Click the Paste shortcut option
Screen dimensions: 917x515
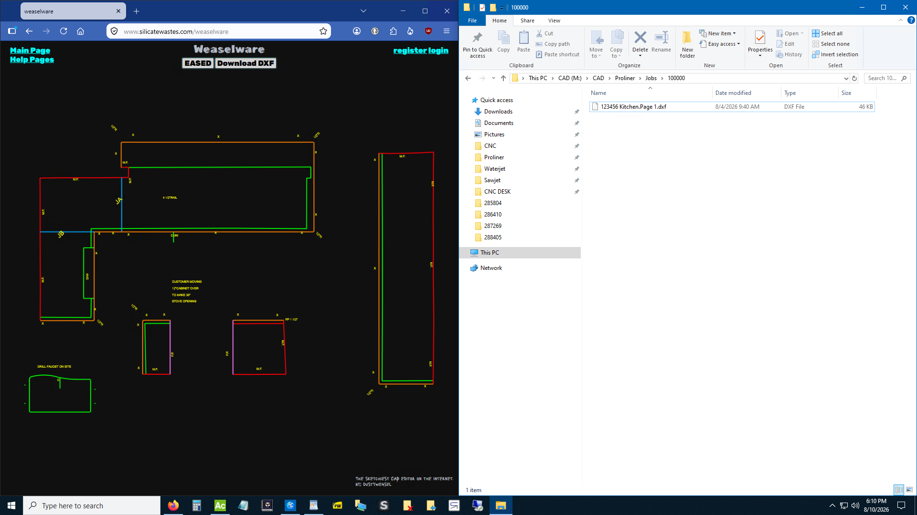coord(557,54)
